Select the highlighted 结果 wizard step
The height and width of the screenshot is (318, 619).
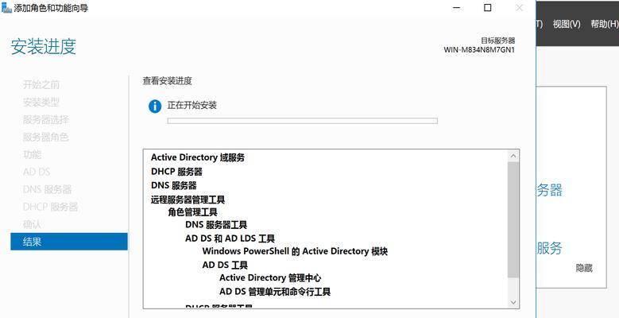[69, 242]
